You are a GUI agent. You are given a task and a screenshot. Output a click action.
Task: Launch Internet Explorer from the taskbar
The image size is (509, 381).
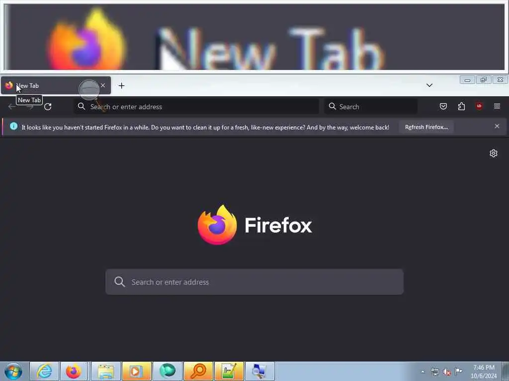44,371
